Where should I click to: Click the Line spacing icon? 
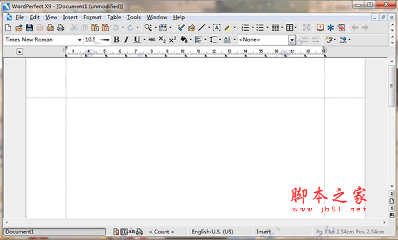point(213,39)
